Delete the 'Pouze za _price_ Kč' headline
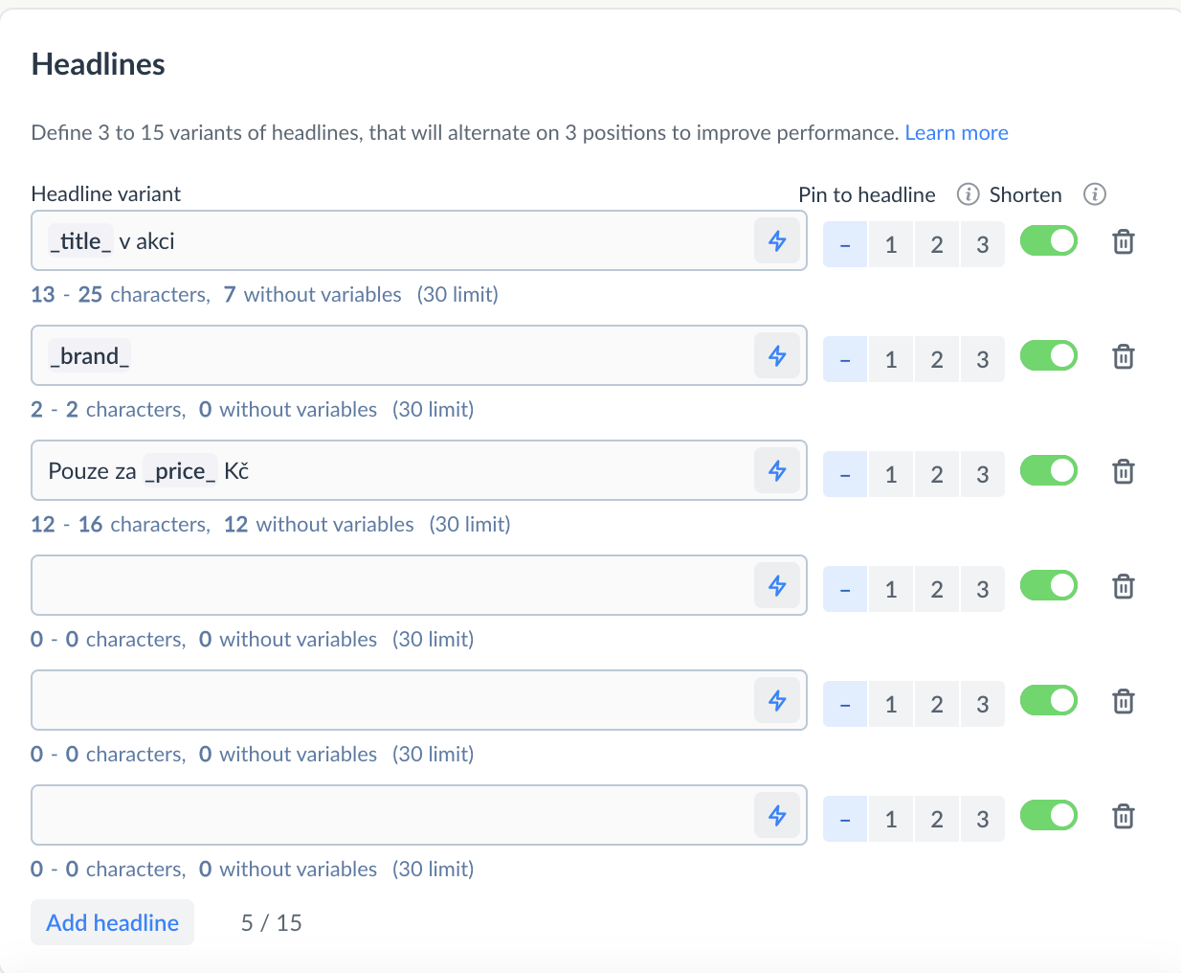This screenshot has width=1181, height=973. (1124, 472)
